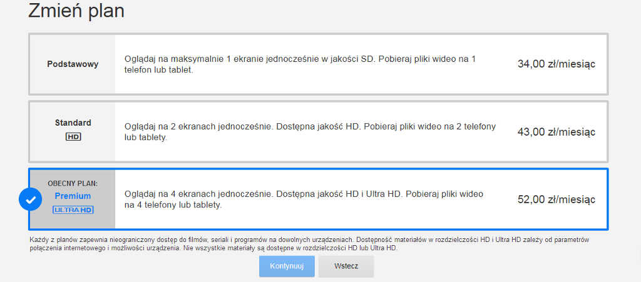This screenshot has width=641, height=282.
Task: Click the text 'telefon lub tablet.' in Podstawowy
Action: [158, 70]
